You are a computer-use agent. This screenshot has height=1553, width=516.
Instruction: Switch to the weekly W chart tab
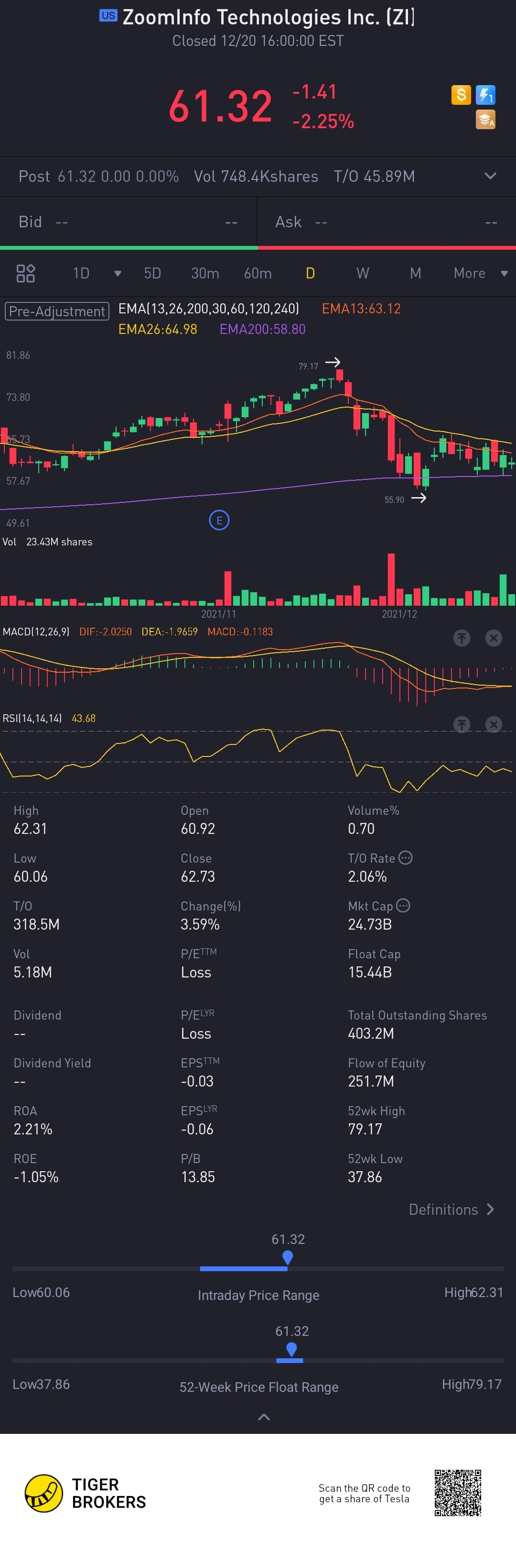363,273
